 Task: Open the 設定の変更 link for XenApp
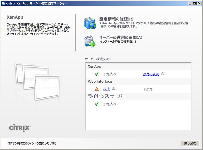point(151,74)
